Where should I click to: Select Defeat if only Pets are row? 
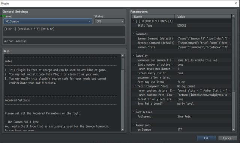point(181,99)
